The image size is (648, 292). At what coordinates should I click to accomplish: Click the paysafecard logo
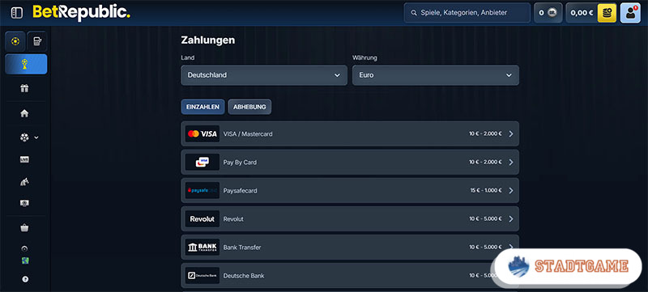[x=202, y=191]
